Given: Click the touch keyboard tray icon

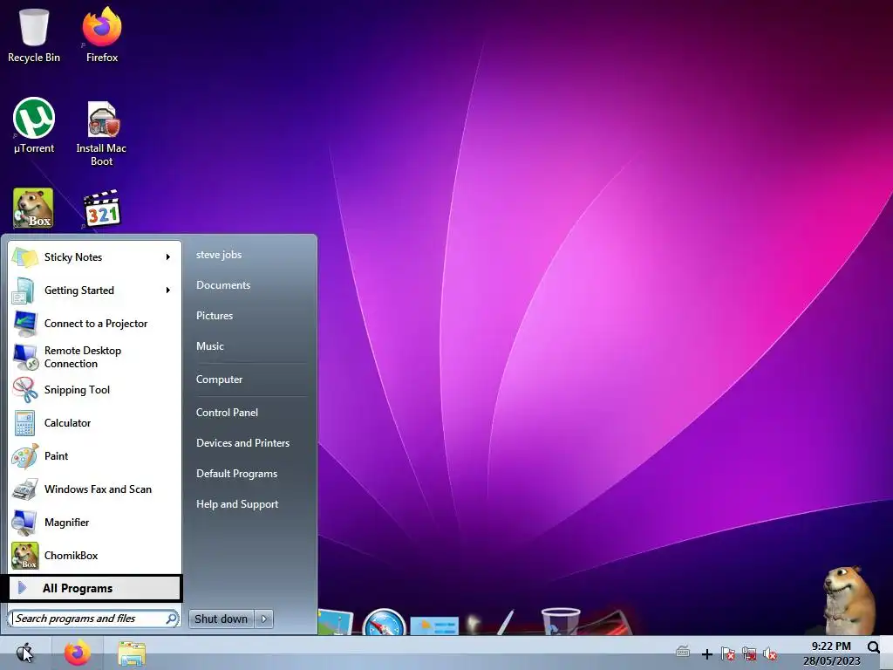Looking at the screenshot, I should click(x=683, y=653).
